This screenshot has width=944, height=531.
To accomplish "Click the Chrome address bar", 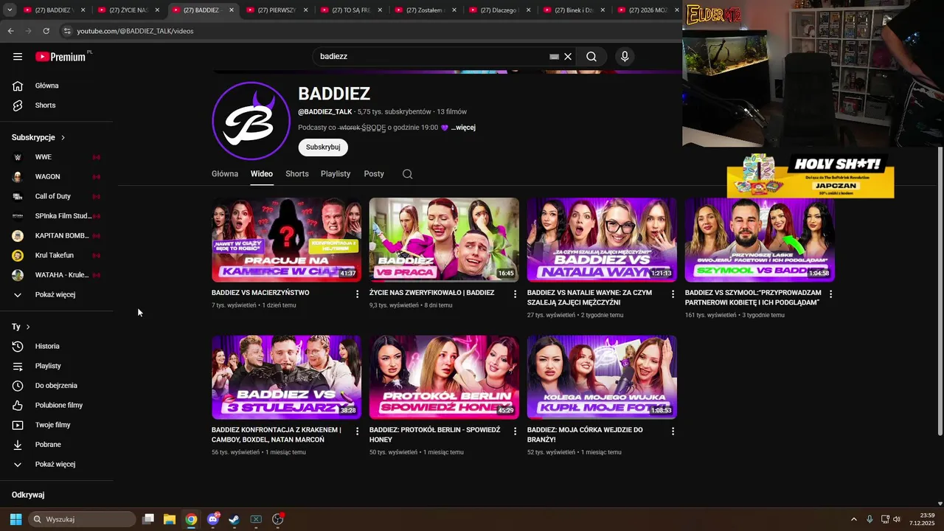I will (369, 31).
